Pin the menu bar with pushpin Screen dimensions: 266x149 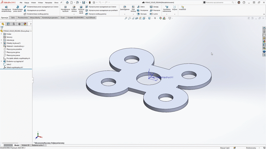point(61,3)
